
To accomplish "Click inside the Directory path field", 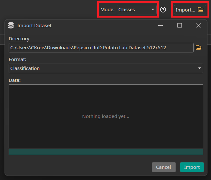I will (101, 48).
